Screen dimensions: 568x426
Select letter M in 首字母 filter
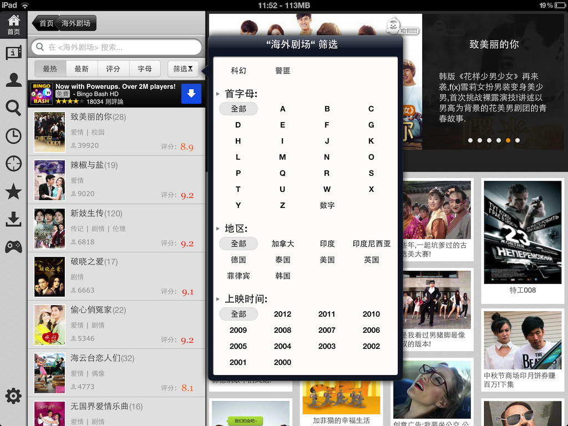click(x=283, y=157)
